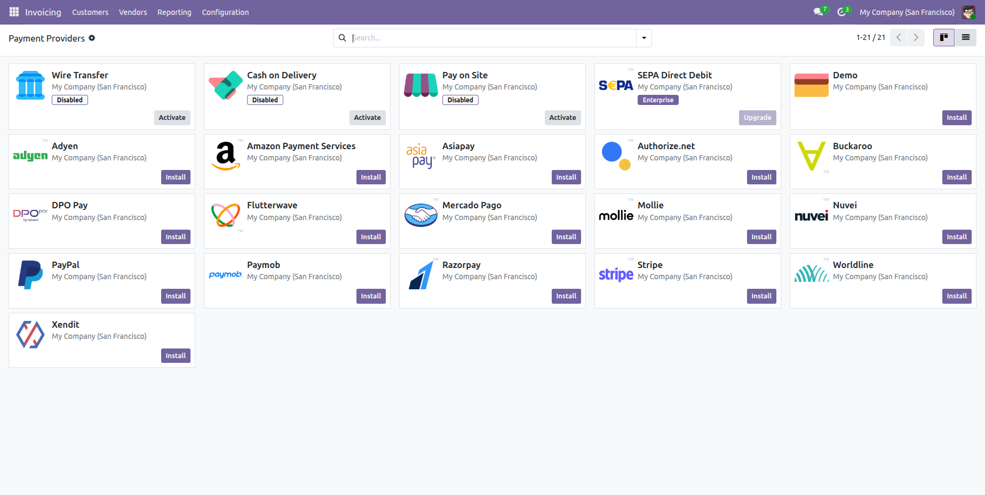This screenshot has width=985, height=495.
Task: Click the Amazon logo
Action: 226,156
